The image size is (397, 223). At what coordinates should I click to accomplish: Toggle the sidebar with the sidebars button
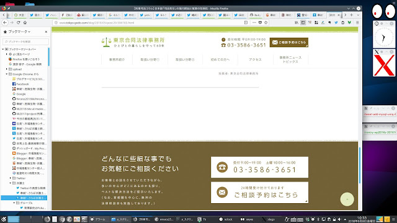coord(303,22)
